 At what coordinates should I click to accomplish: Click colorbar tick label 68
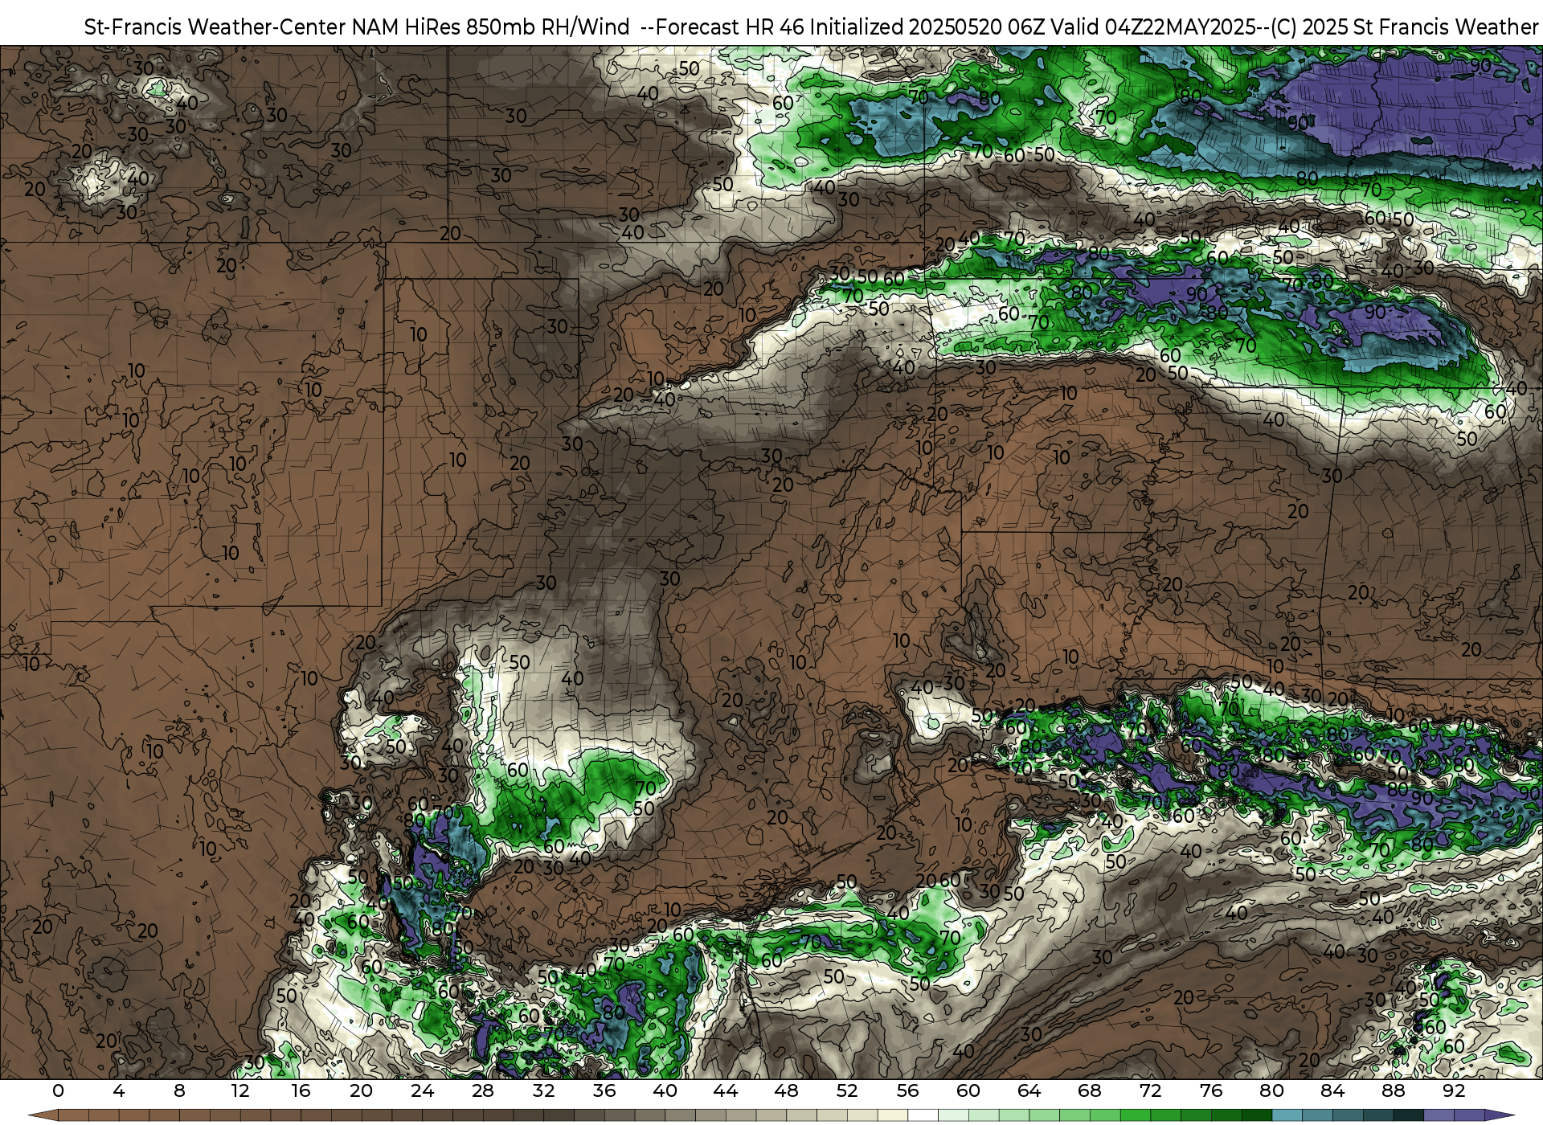(1090, 1091)
